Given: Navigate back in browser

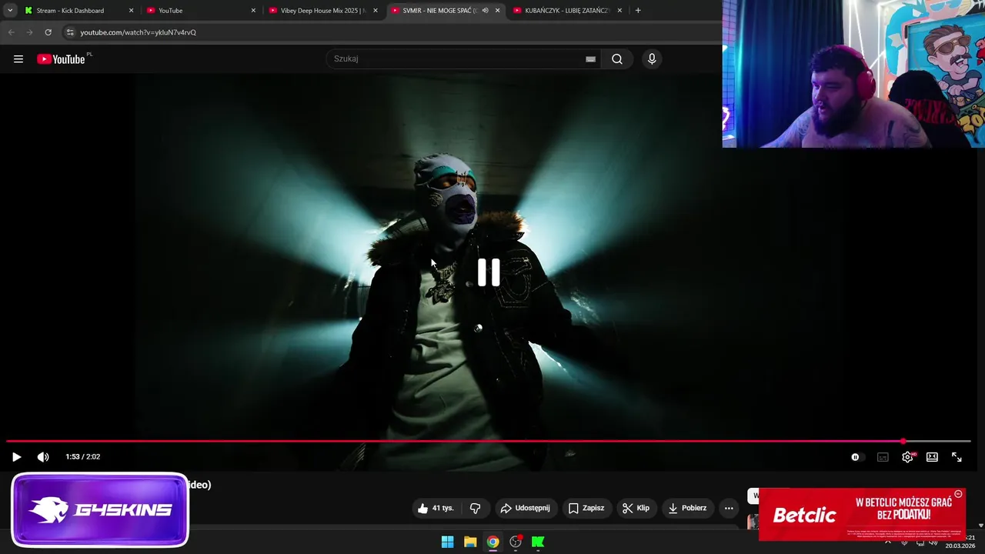Looking at the screenshot, I should coord(11,32).
